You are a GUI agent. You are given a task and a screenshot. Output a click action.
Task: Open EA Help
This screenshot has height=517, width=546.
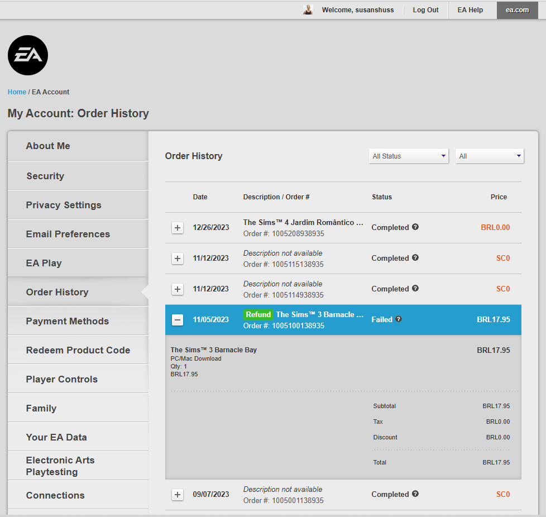[470, 10]
